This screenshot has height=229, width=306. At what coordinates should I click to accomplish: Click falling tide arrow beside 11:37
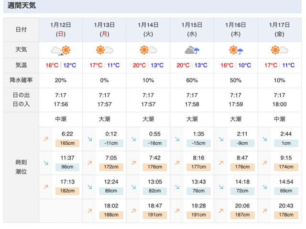coord(46,163)
